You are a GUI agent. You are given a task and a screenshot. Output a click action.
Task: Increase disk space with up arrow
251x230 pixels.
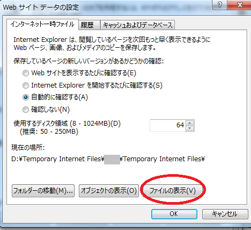[190, 123]
